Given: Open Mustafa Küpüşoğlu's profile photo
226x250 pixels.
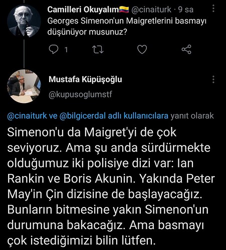Looking at the screenshot, I should pyautogui.click(x=24, y=86).
